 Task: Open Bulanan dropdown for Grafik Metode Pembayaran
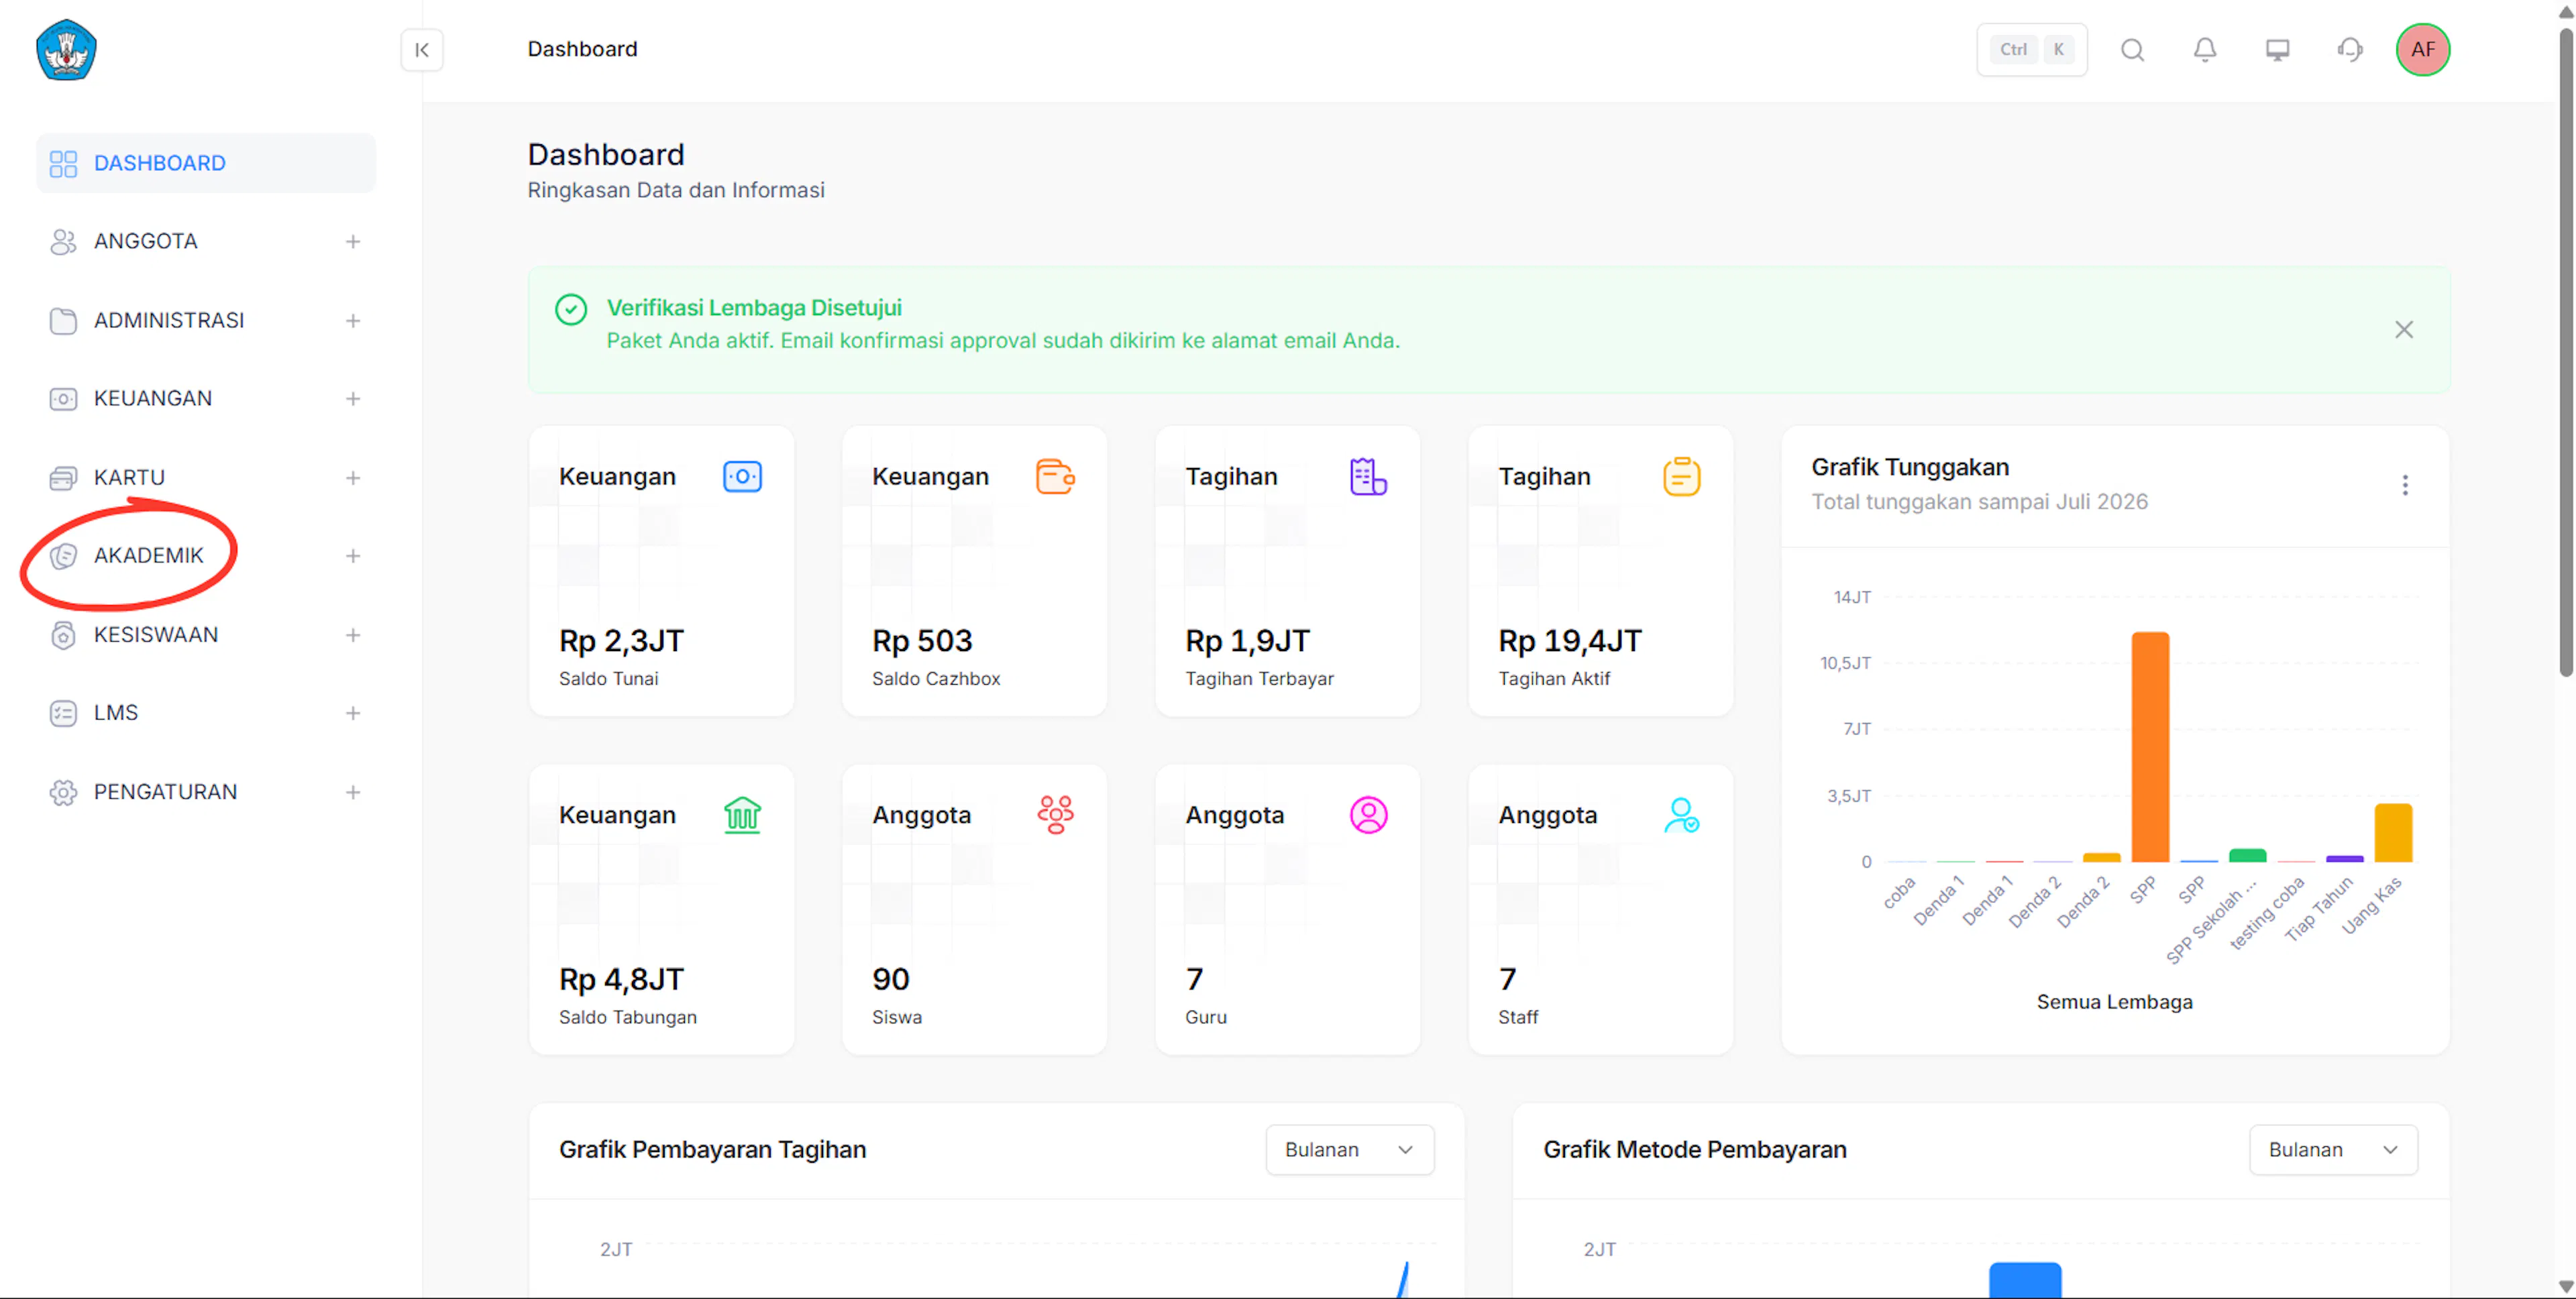[2333, 1150]
